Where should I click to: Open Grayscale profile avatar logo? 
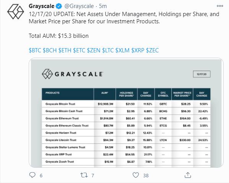point(15,12)
